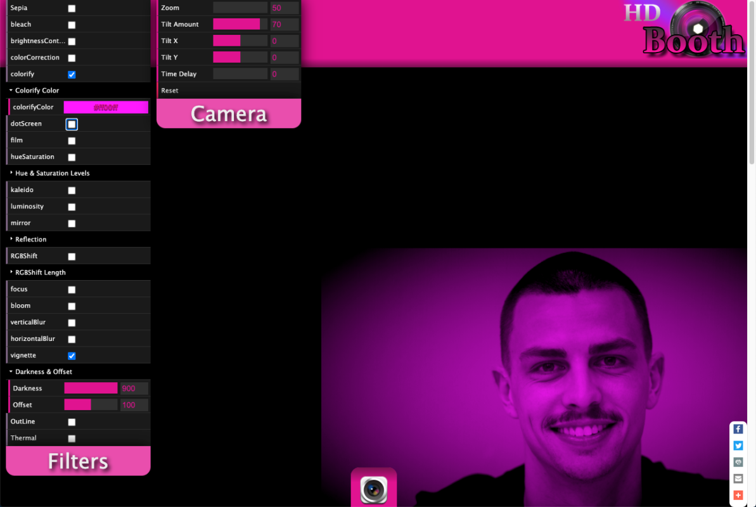The width and height of the screenshot is (756, 507).
Task: Enable the Thermal filter checkbox
Action: click(x=72, y=437)
